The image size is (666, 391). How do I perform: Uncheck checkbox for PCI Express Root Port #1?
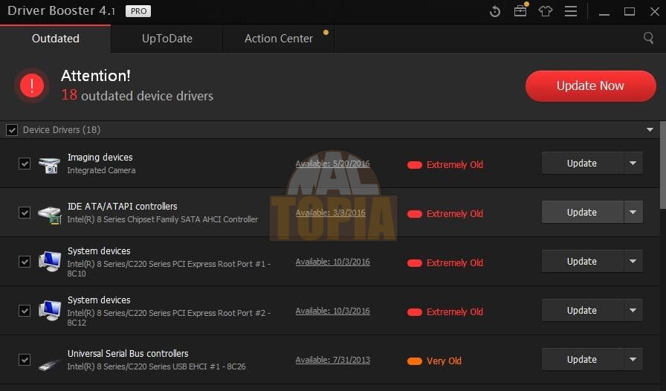[25, 262]
